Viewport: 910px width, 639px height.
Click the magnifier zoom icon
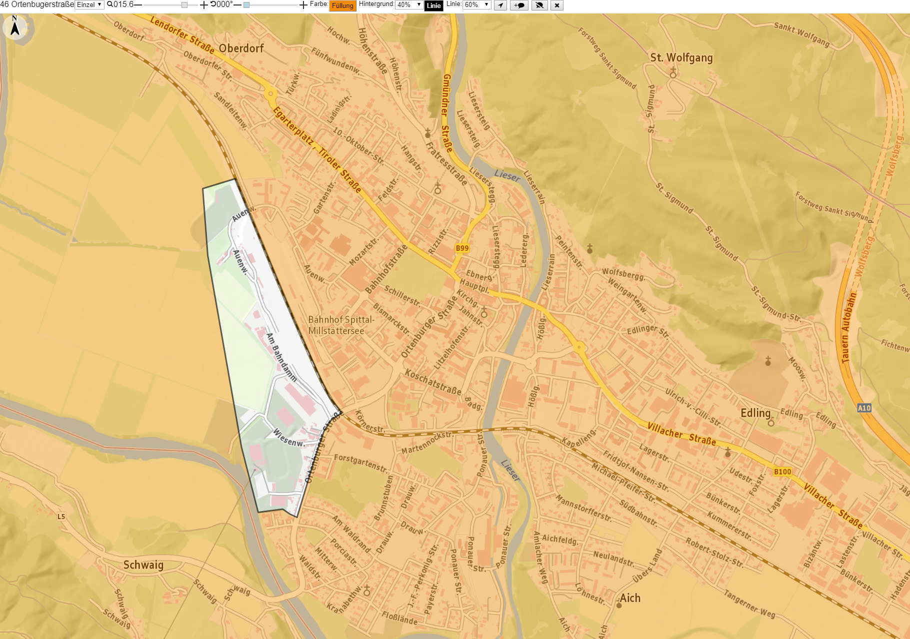tap(110, 4)
